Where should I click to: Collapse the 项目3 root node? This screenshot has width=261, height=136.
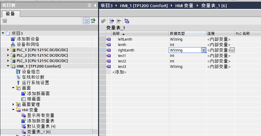(3, 33)
